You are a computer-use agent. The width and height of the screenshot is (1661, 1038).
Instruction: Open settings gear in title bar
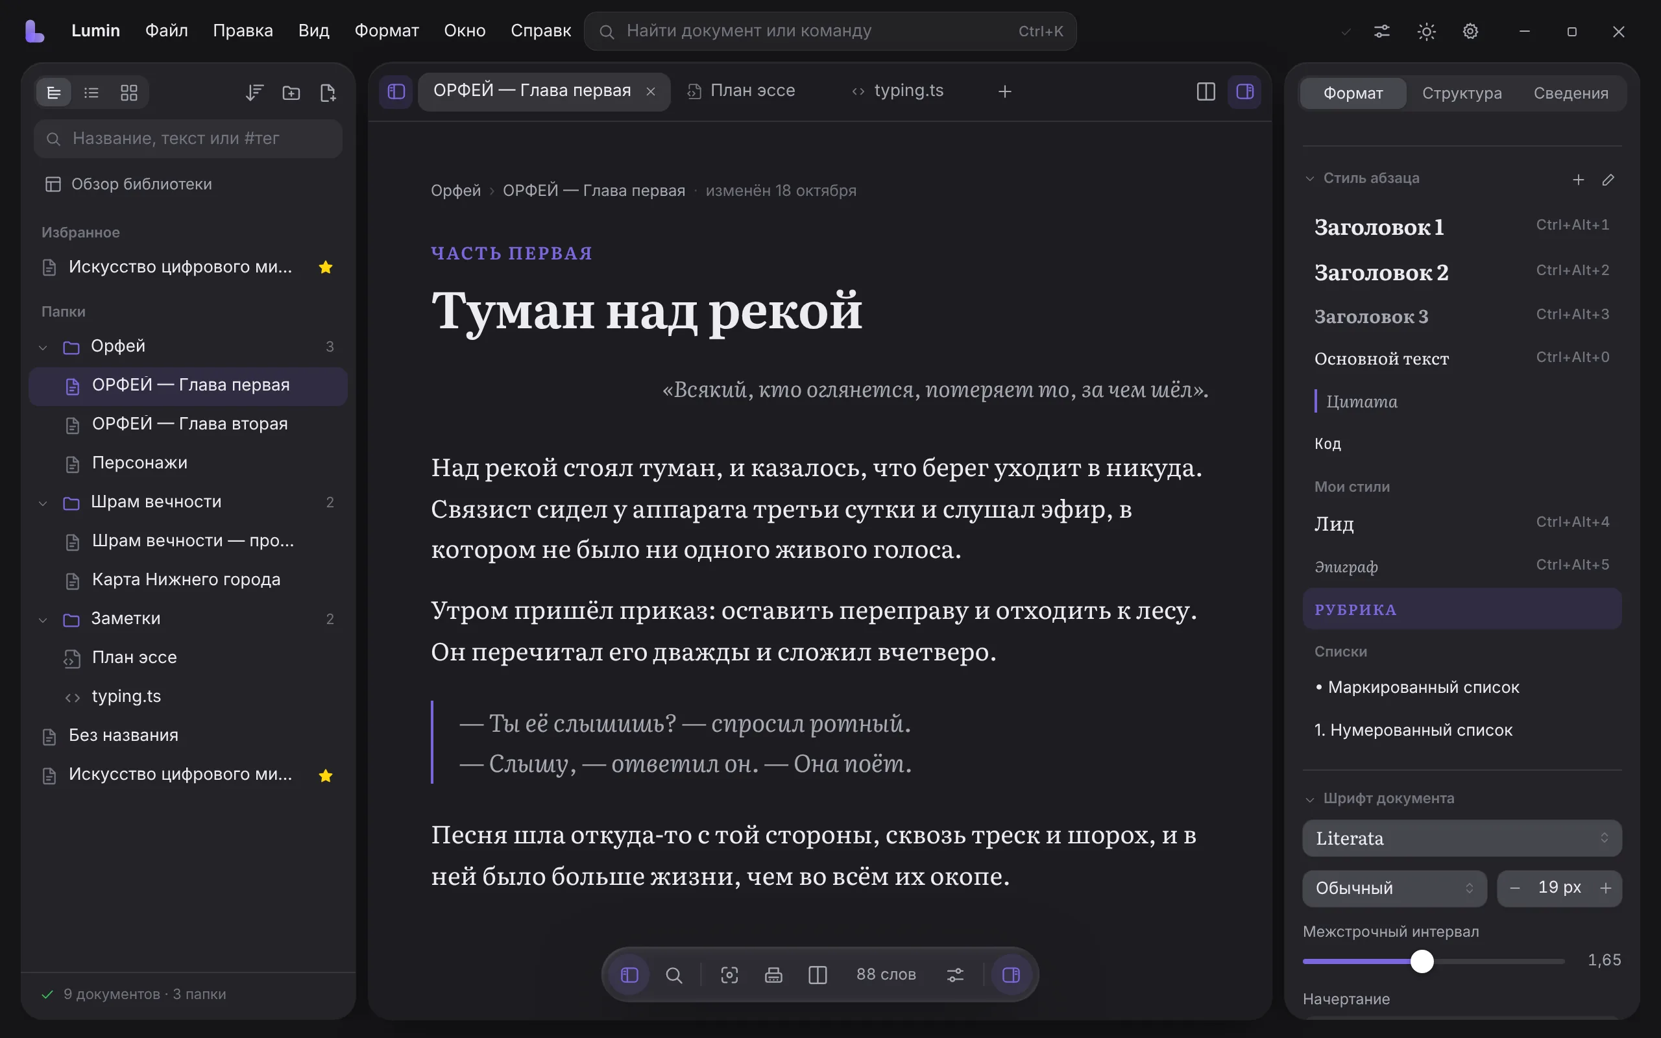[x=1470, y=31]
